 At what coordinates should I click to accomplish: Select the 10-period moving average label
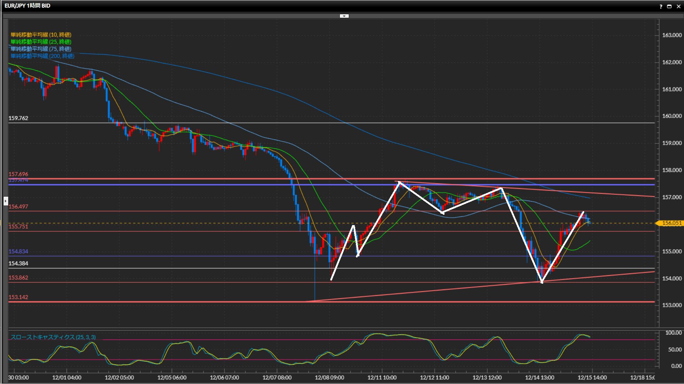pos(41,34)
